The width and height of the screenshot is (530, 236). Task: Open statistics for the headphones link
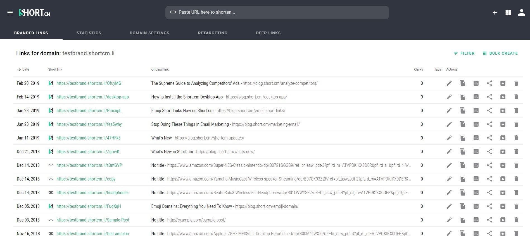tap(476, 192)
